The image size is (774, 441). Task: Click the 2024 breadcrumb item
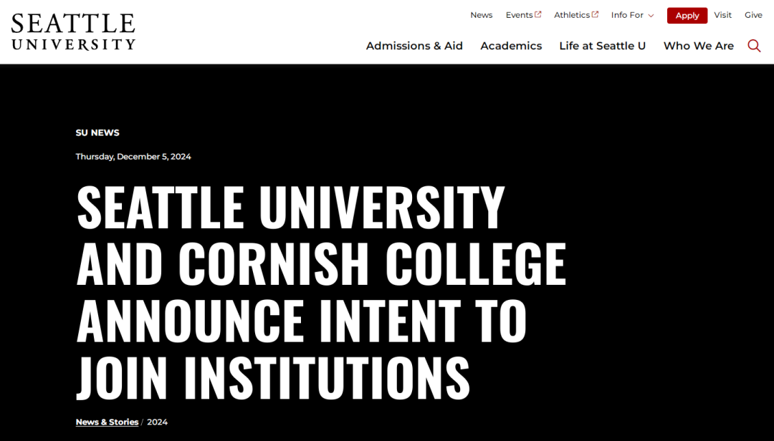point(158,422)
